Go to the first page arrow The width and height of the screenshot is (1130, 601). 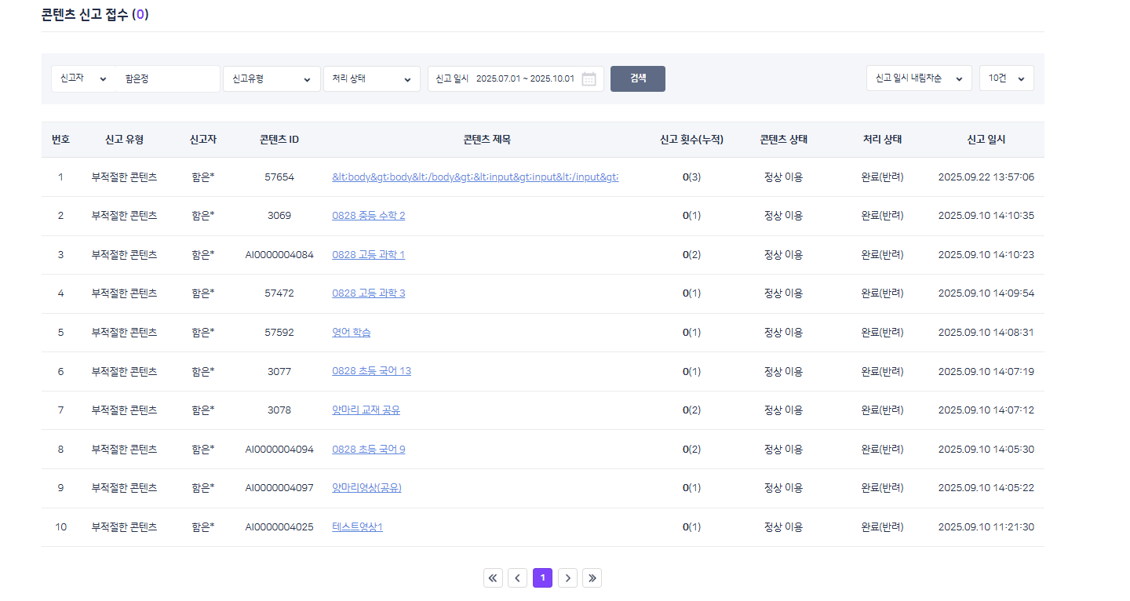click(x=493, y=578)
